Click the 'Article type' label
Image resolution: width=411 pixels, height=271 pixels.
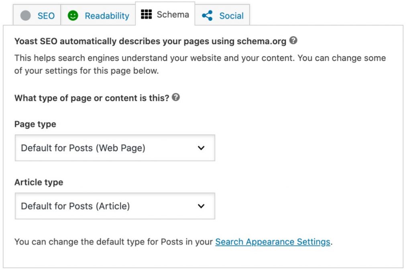(39, 182)
